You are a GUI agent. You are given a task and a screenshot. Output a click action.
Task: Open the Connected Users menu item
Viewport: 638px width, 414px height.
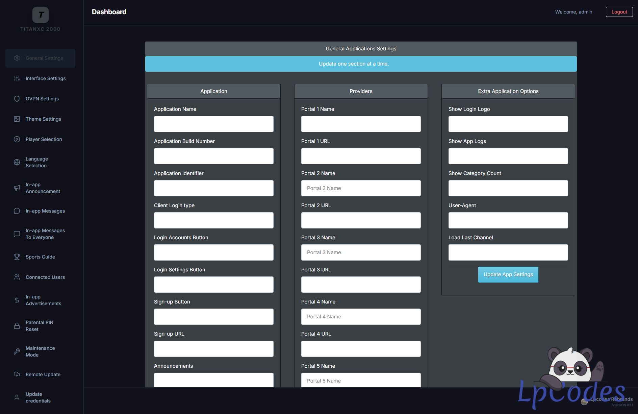tap(45, 277)
